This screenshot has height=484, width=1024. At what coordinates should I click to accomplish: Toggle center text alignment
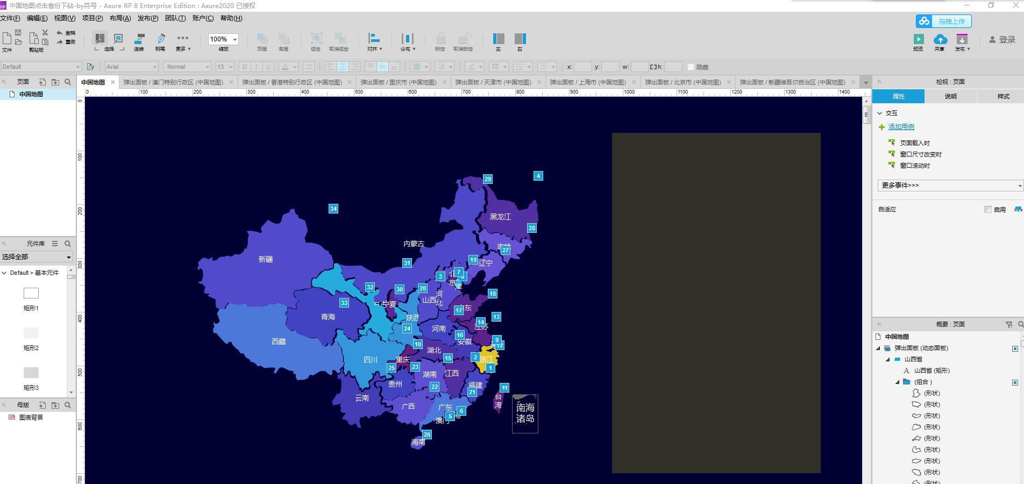point(342,67)
